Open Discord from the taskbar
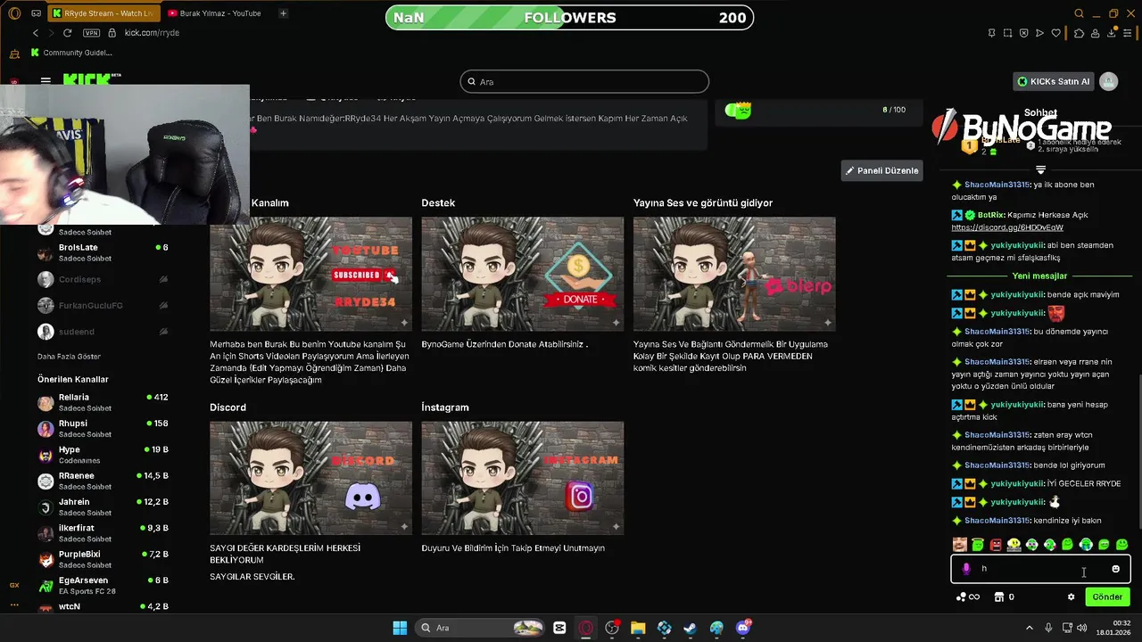Image resolution: width=1142 pixels, height=642 pixels. (x=743, y=628)
